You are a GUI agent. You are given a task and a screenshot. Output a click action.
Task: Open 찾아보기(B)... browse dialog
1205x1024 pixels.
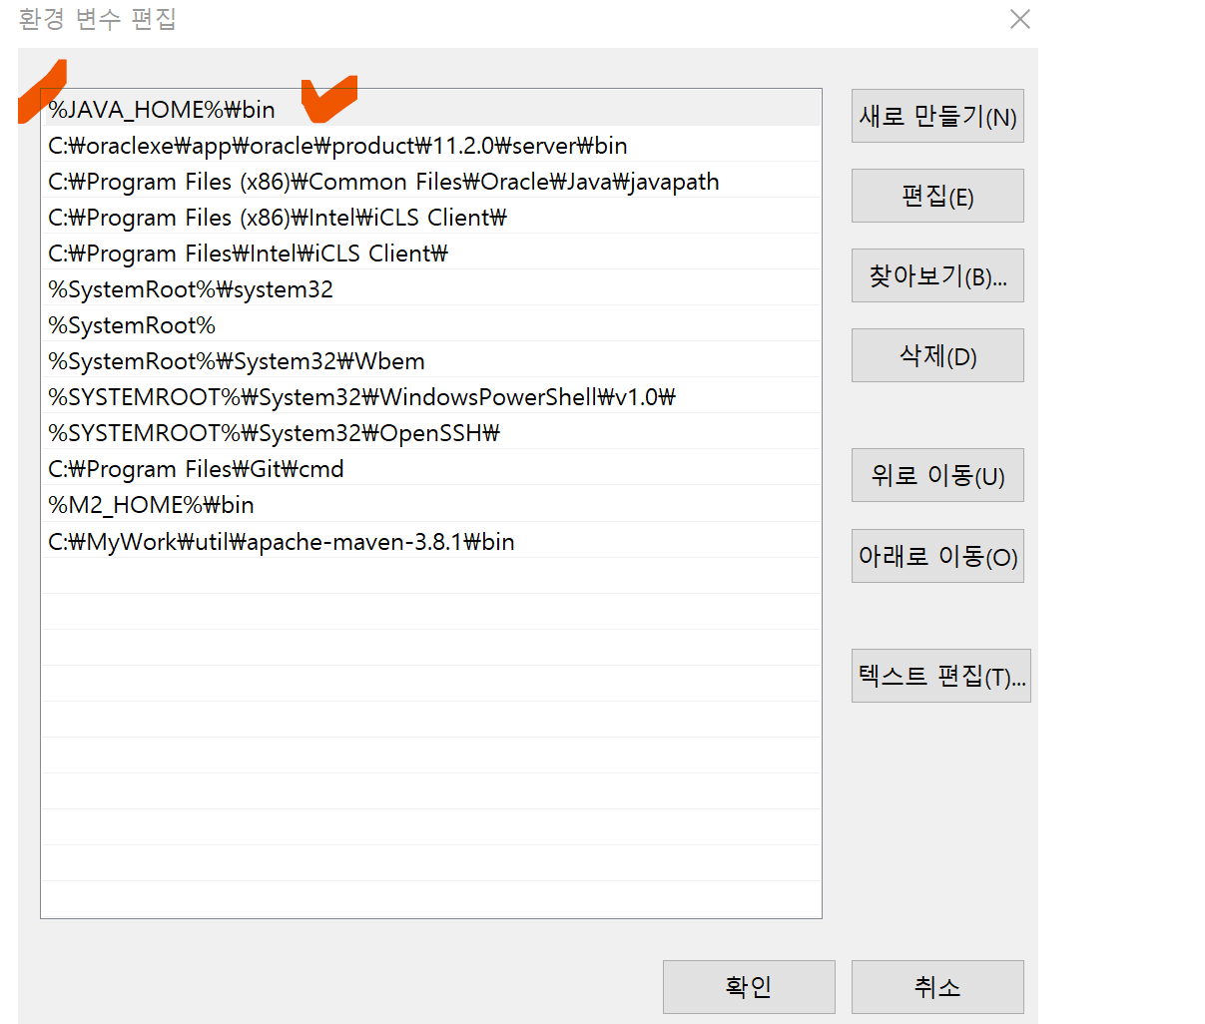click(x=937, y=275)
